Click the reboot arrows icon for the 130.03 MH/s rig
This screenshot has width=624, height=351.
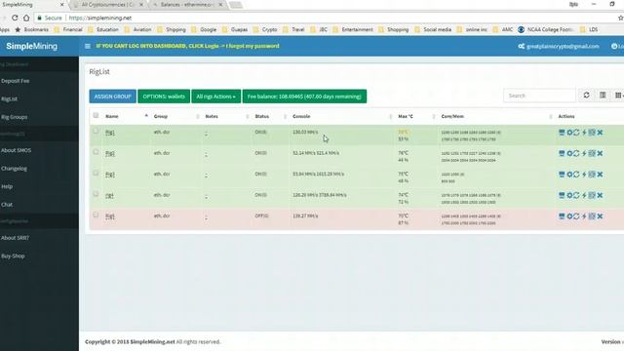(576, 133)
